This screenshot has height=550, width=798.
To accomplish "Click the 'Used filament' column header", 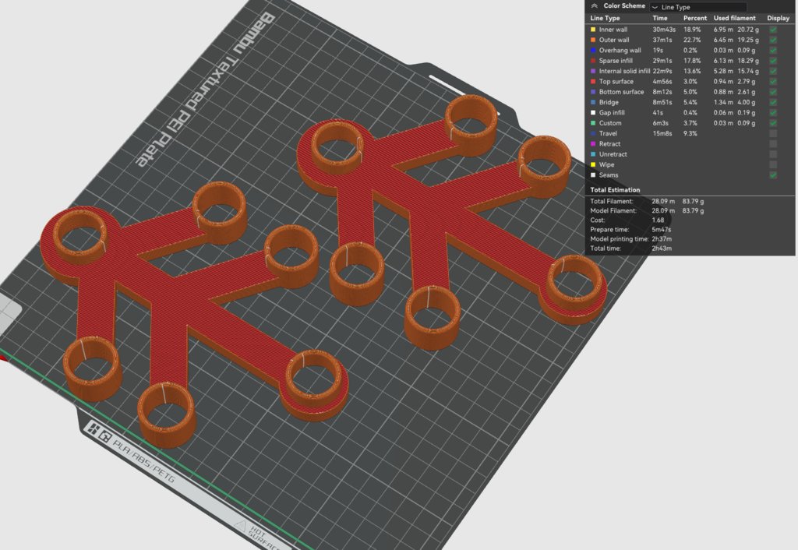I will [x=734, y=18].
